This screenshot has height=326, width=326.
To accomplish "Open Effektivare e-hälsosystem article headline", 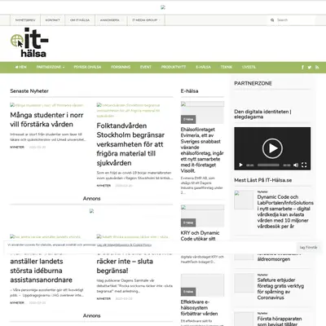I will pyautogui.click(x=199, y=307).
